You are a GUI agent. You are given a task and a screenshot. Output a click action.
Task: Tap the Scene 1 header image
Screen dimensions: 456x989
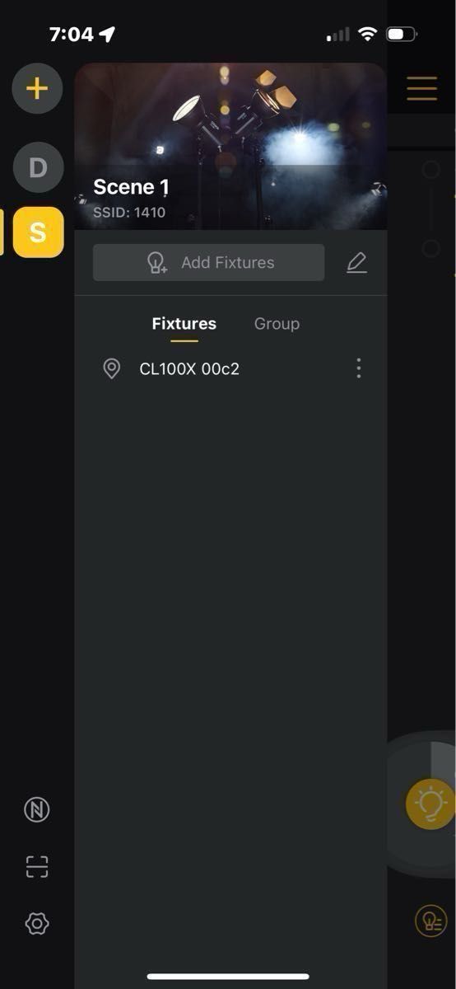coord(230,146)
